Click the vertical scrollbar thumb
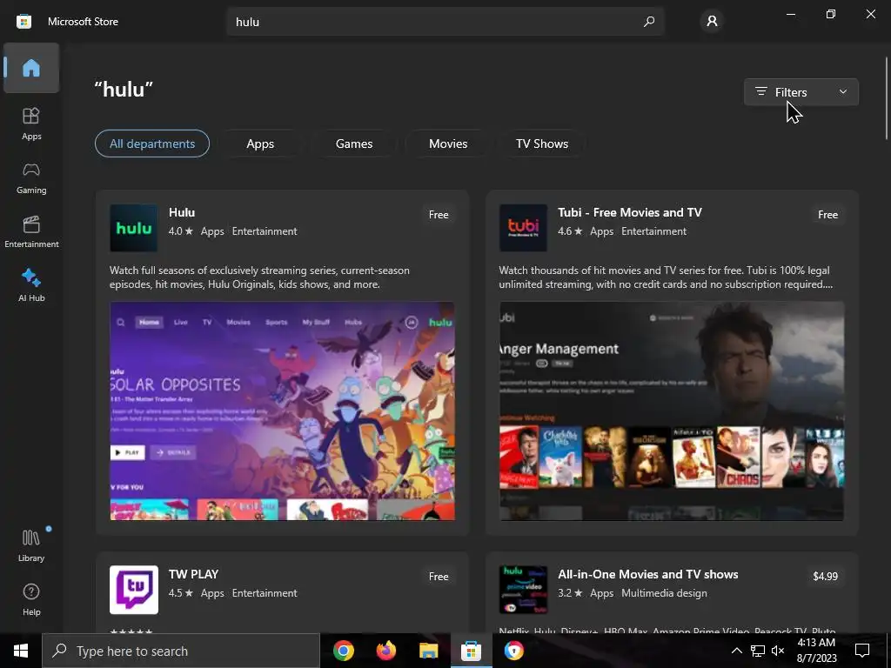This screenshot has height=668, width=891. point(887,97)
